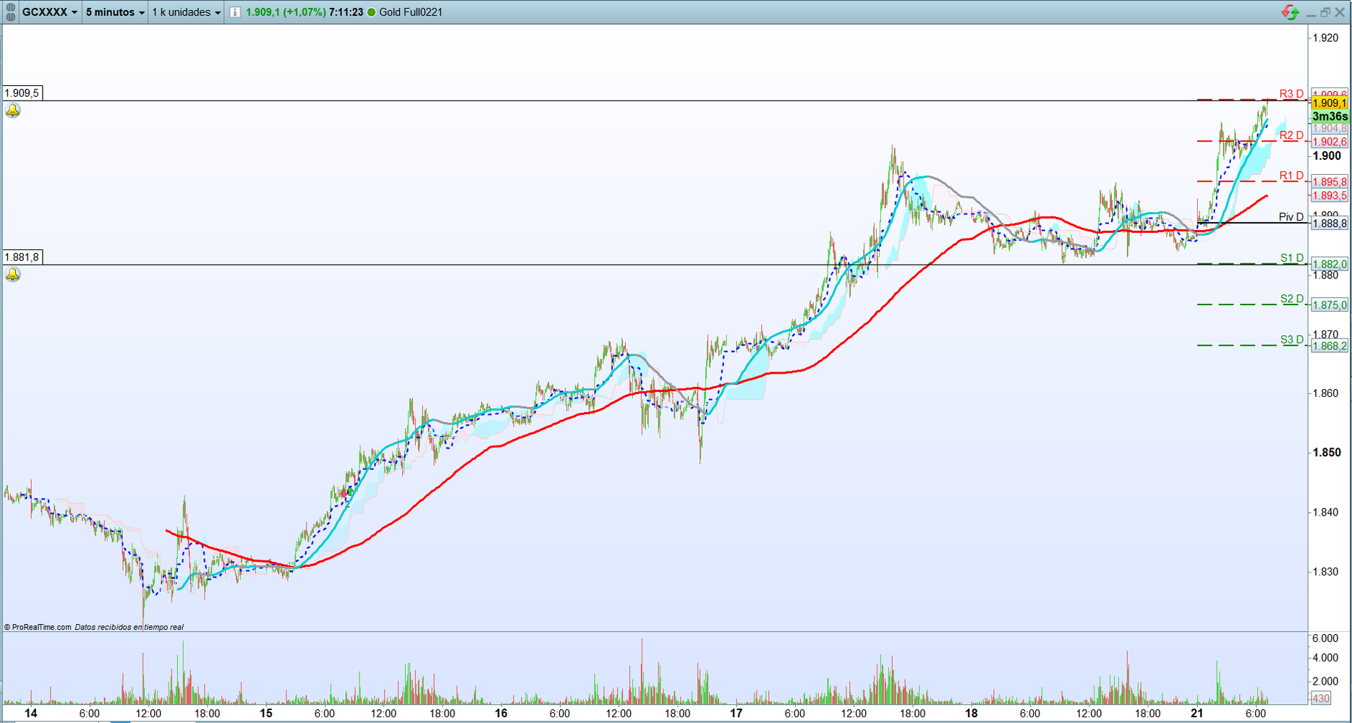The height and width of the screenshot is (723, 1352).
Task: Click the S2 D pivot label
Action: (x=1292, y=299)
